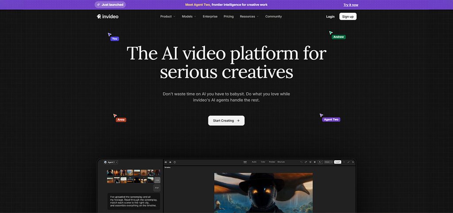This screenshot has width=453, height=213.
Task: Open the Agent 2 selector dropdown
Action: tap(111, 162)
